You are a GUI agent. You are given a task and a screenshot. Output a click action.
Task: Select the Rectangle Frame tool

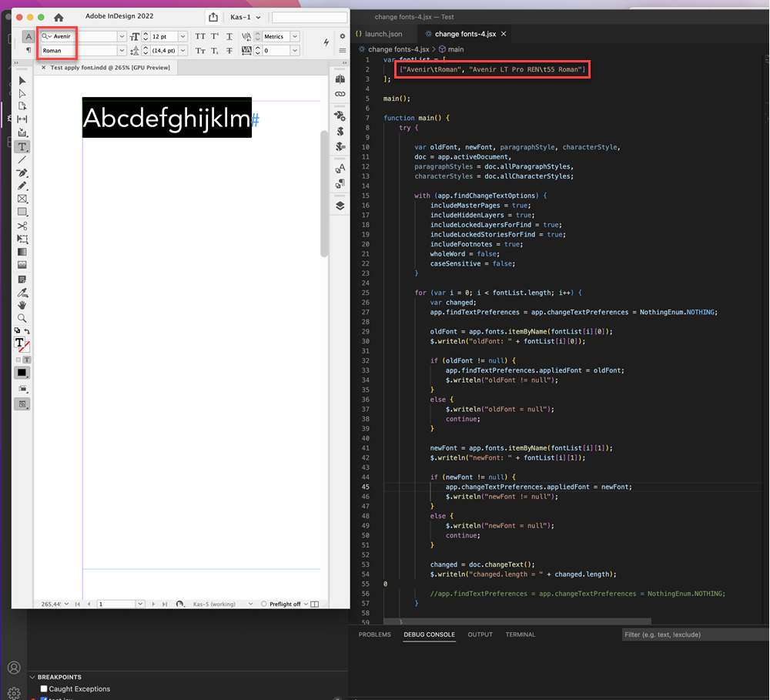(22, 199)
